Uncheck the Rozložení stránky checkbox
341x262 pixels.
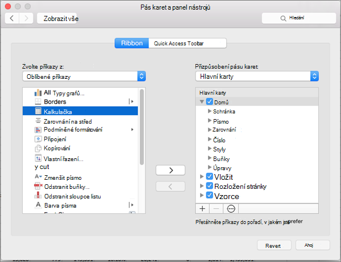pyautogui.click(x=209, y=185)
